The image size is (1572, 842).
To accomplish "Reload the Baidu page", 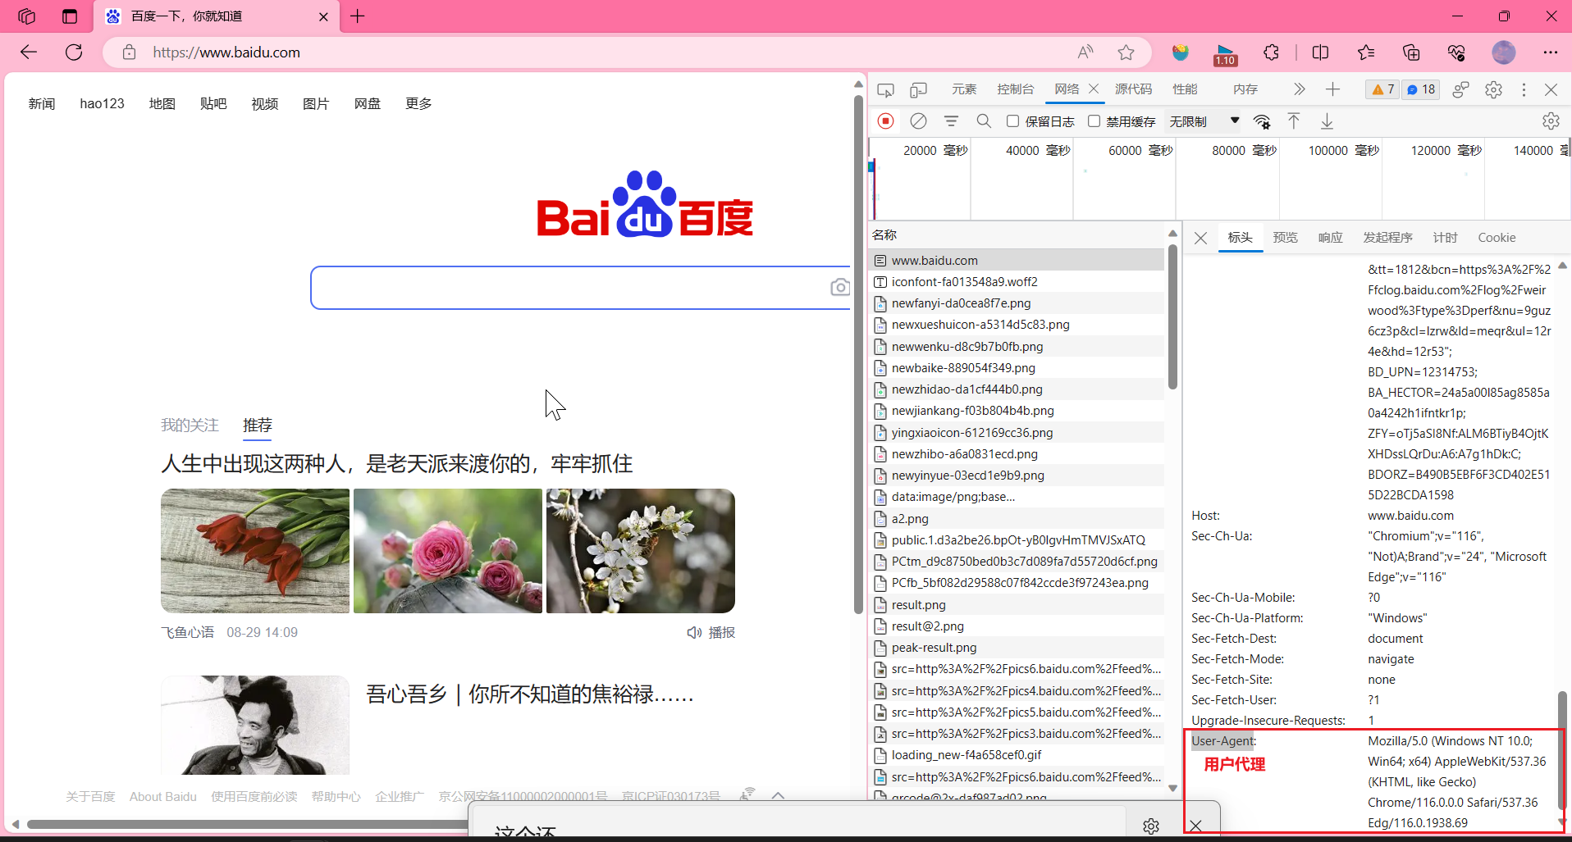I will (74, 52).
